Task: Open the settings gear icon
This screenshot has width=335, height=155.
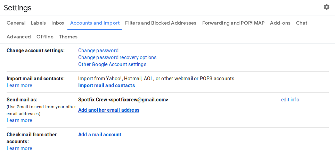Action: point(326,7)
